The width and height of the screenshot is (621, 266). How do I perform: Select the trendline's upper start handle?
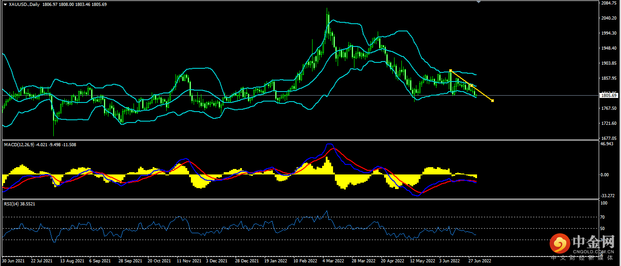pyautogui.click(x=450, y=71)
